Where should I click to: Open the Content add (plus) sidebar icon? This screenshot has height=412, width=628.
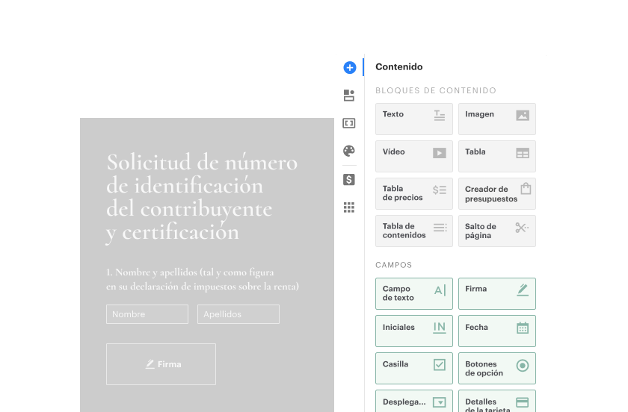pos(350,67)
